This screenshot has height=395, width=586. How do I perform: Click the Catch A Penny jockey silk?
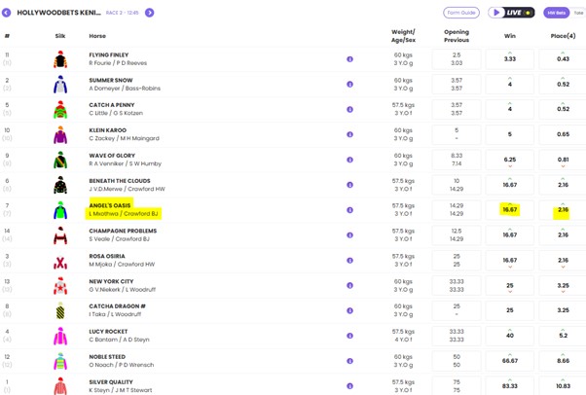click(60, 110)
